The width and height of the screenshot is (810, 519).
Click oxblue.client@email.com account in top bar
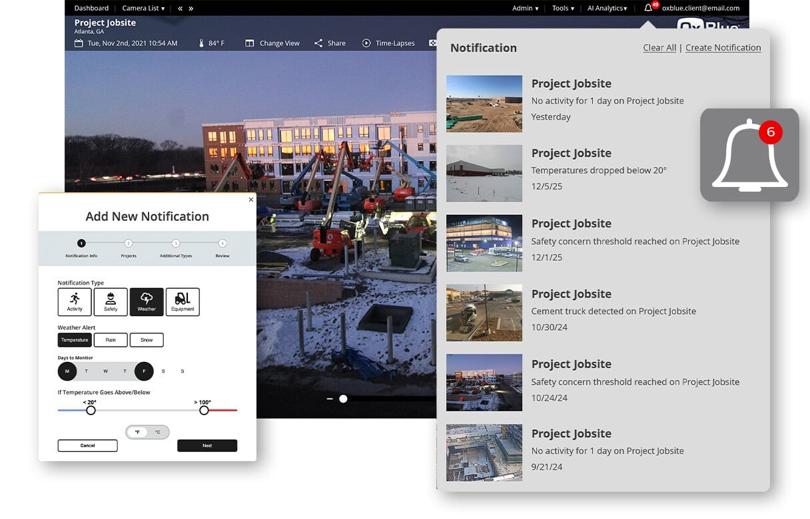701,8
